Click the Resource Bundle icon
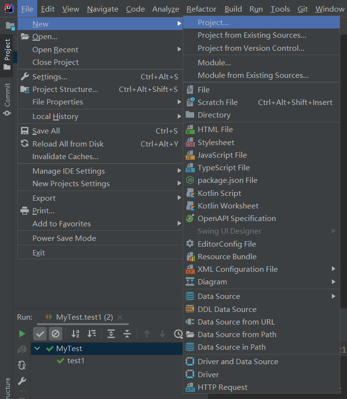 coord(190,256)
